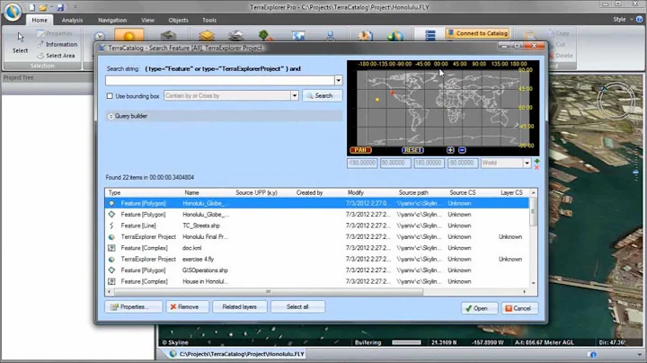
Task: Click the polygon icon of the selected Honolulu_Globe row
Action: click(x=111, y=203)
